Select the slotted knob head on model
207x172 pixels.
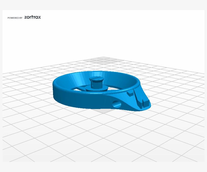[96, 79]
